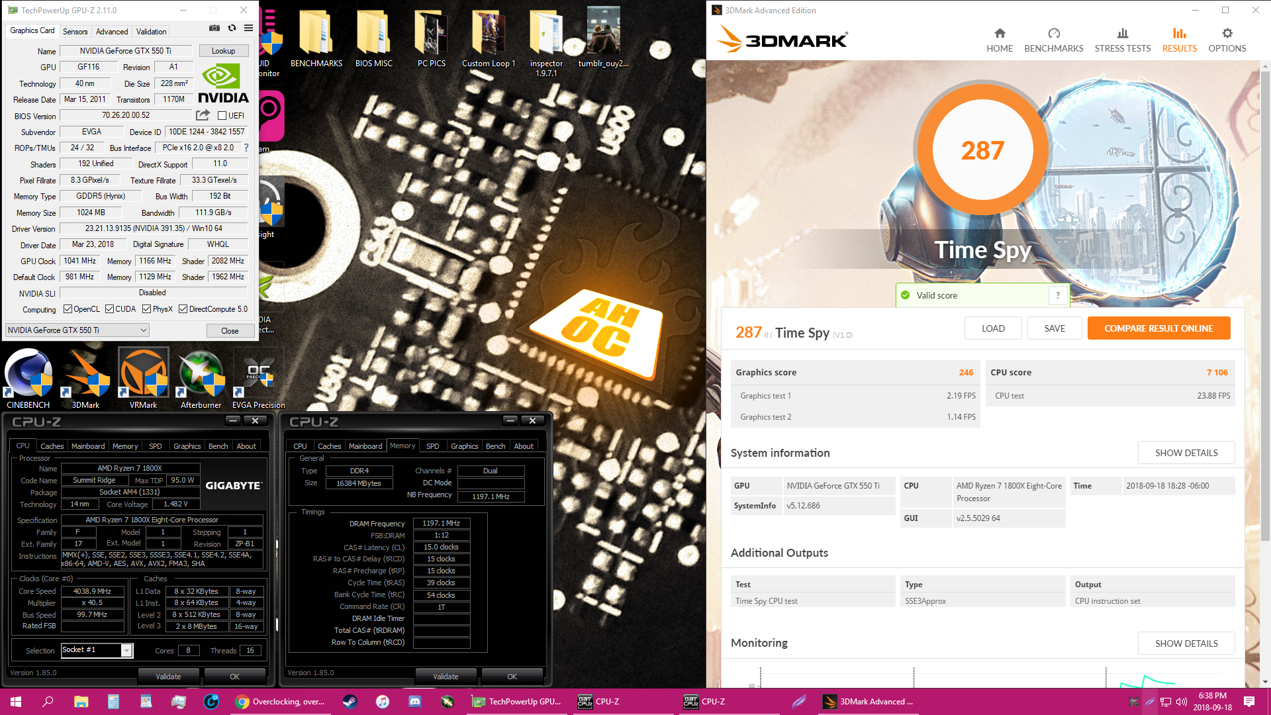The height and width of the screenshot is (715, 1271).
Task: Open BENCHMARKS desktop folder
Action: [x=316, y=38]
